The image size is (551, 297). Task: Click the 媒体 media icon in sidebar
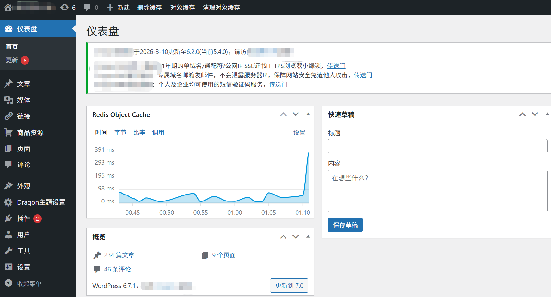coord(9,100)
